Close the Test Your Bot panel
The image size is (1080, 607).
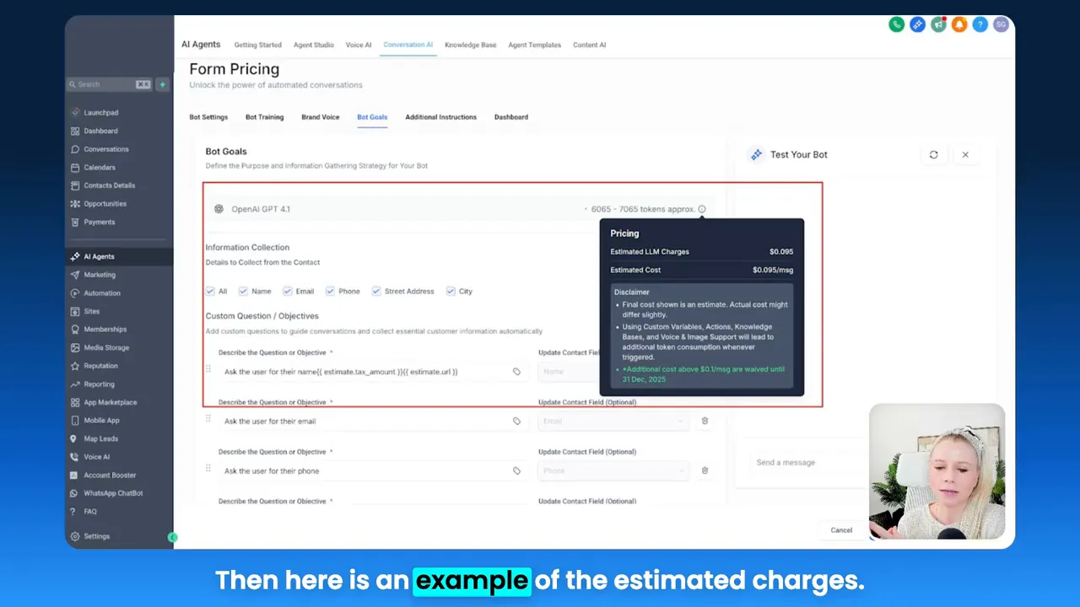[965, 155]
